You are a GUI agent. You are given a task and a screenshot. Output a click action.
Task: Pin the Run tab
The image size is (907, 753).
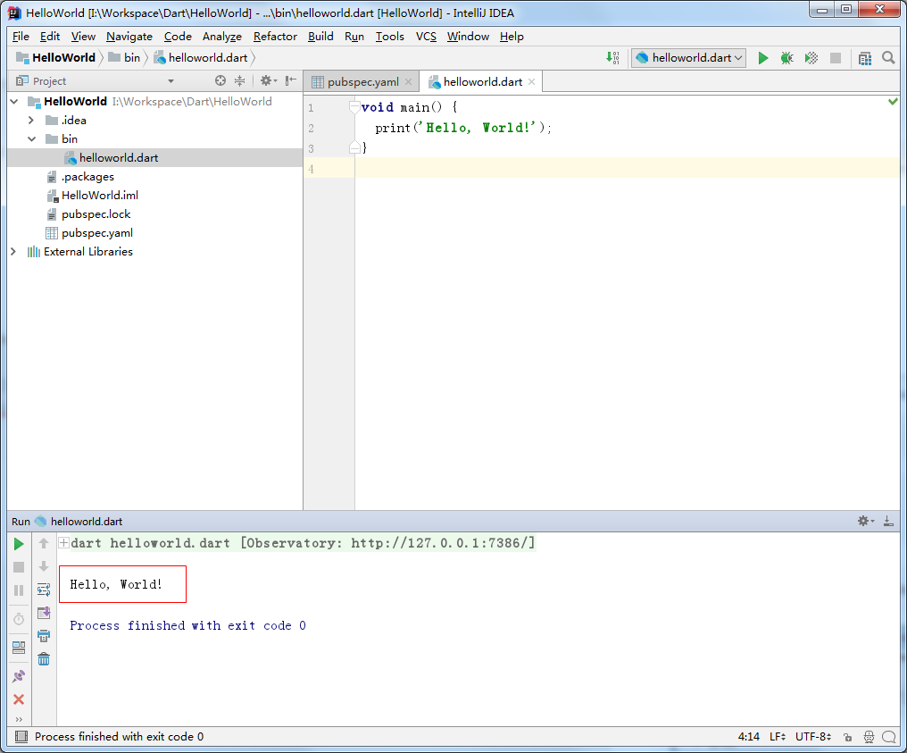pos(19,676)
